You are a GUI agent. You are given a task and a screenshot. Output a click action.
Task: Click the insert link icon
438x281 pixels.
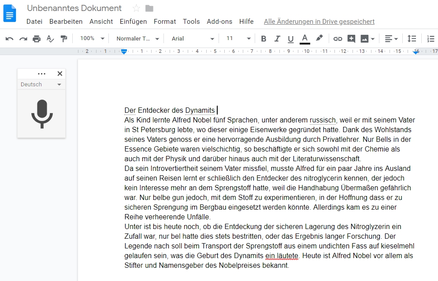click(x=338, y=39)
